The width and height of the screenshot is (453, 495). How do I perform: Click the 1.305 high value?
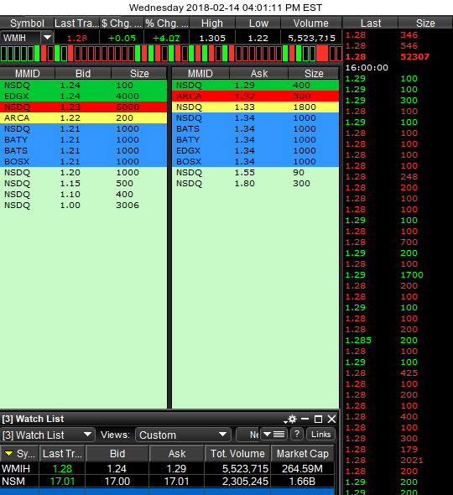[212, 38]
